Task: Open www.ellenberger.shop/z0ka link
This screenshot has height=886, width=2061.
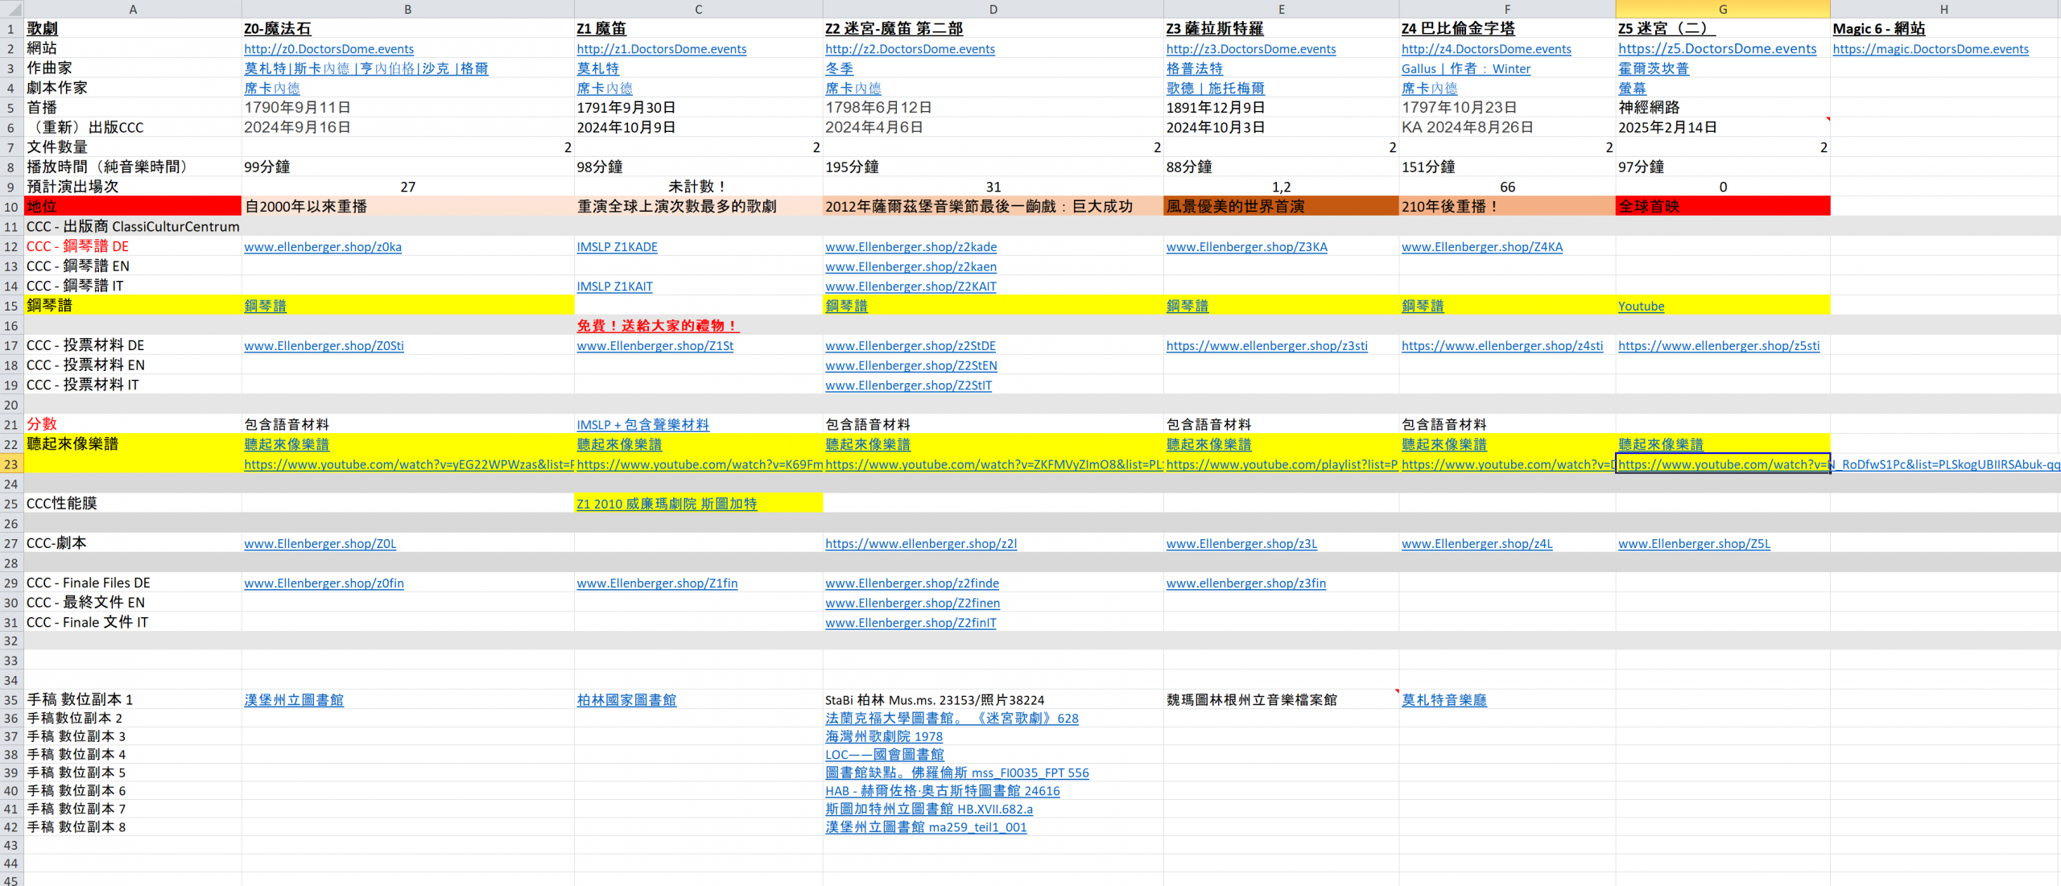Action: tap(323, 247)
